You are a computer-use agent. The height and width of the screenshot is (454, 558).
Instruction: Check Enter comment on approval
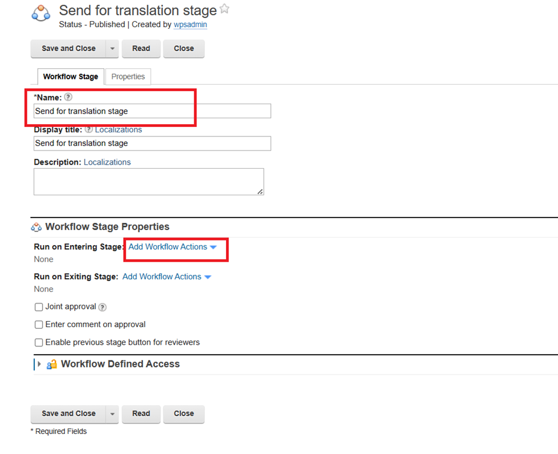click(38, 324)
